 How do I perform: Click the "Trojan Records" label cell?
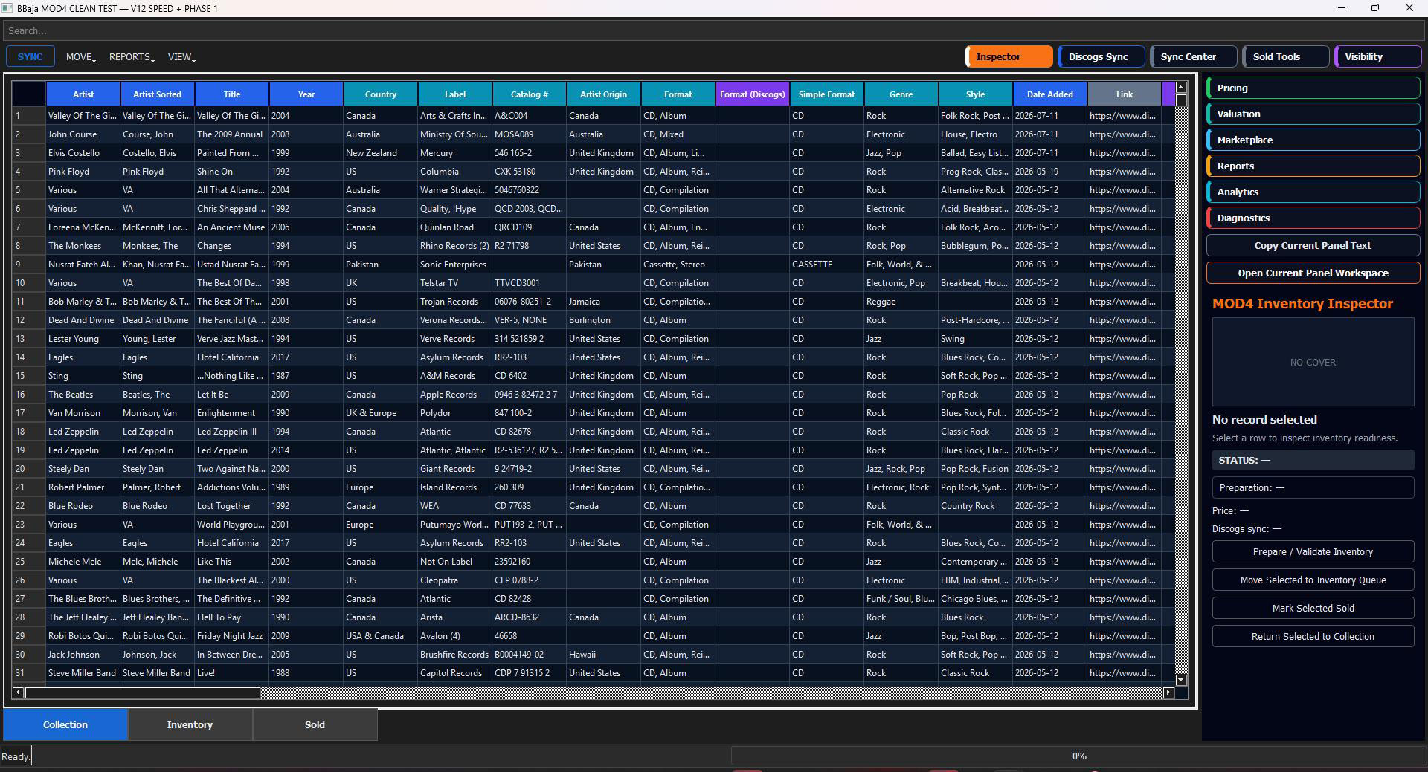(x=455, y=302)
